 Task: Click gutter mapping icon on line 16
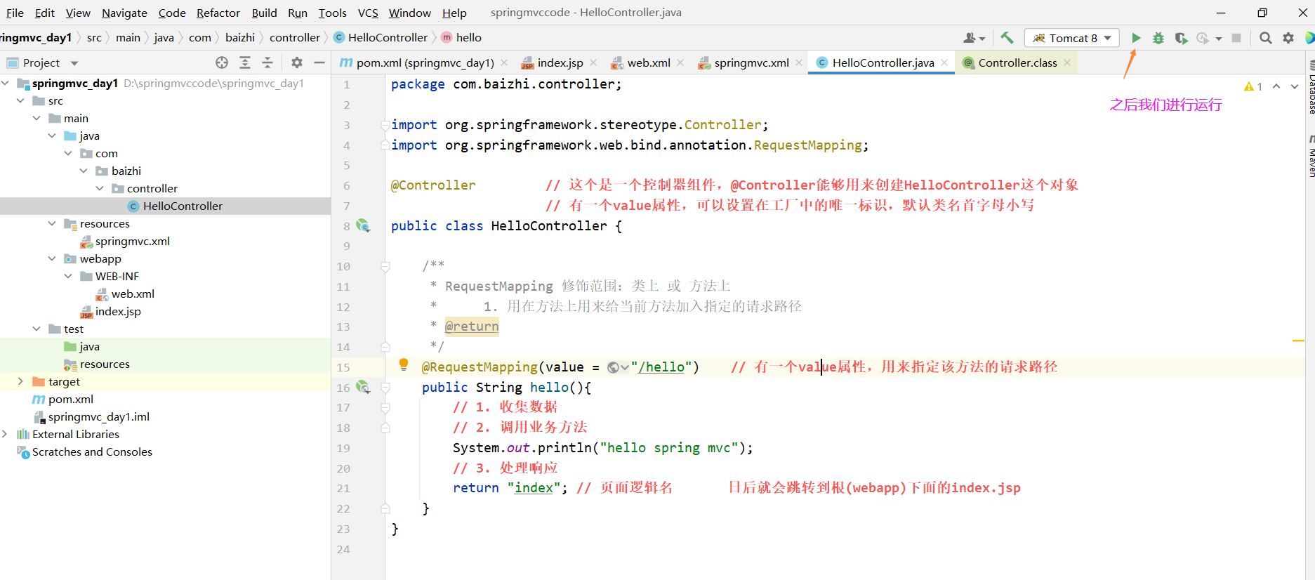(x=363, y=387)
